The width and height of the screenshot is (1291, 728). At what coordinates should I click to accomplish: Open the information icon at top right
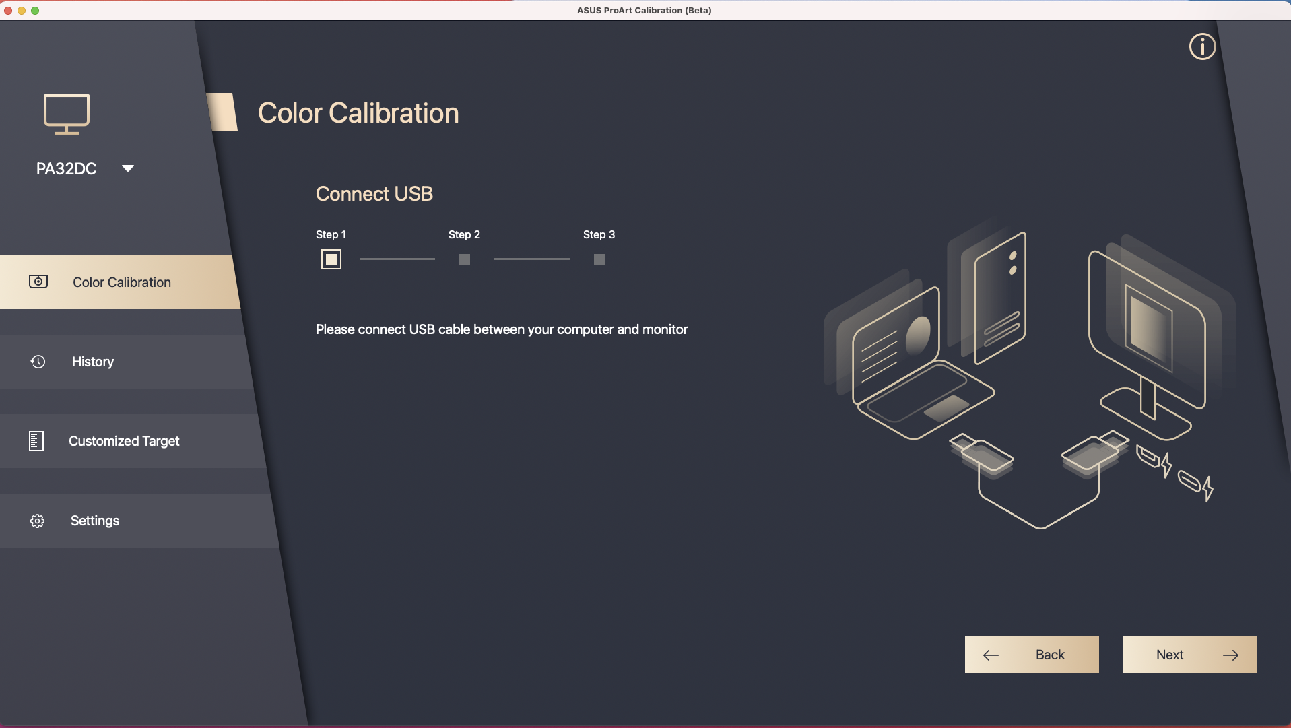tap(1202, 46)
